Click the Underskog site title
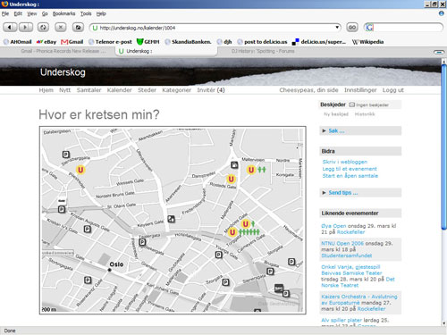447x335 pixels. [63, 72]
